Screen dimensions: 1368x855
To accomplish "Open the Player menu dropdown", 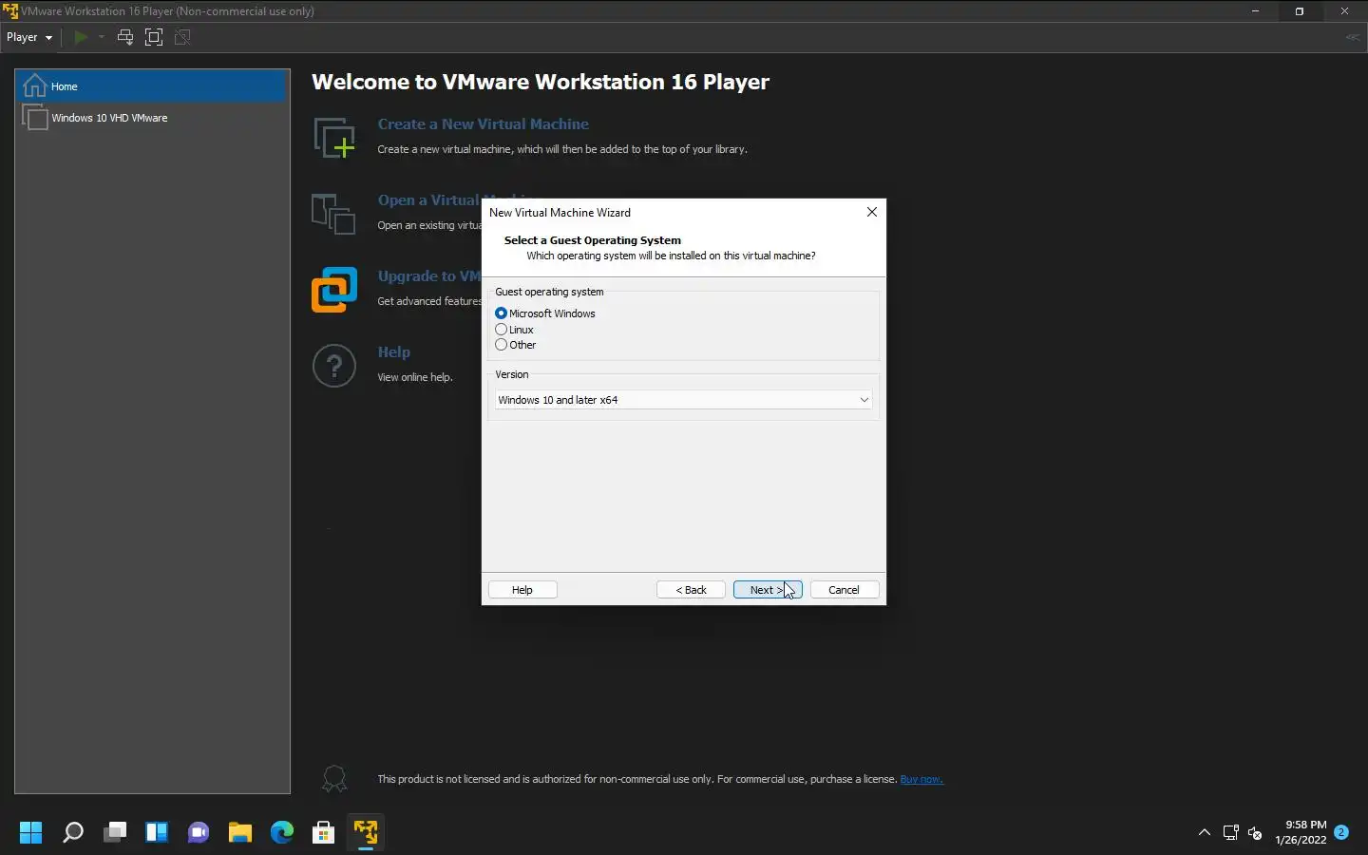I will (x=29, y=37).
